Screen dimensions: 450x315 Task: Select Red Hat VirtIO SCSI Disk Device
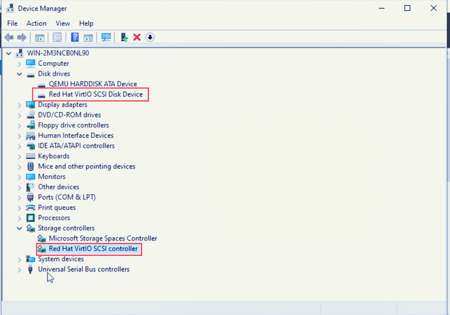coord(95,94)
